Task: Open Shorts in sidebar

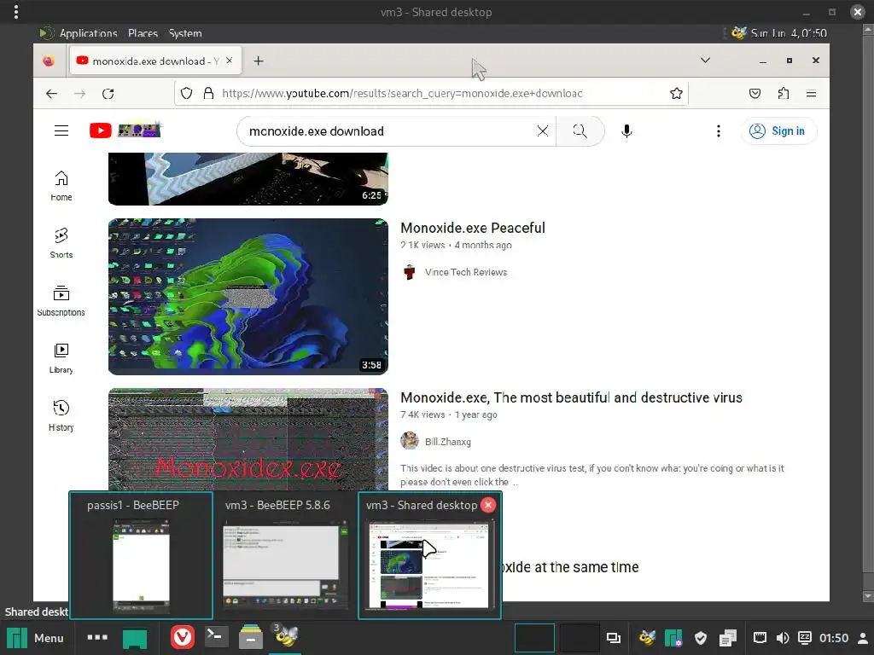Action: (61, 243)
